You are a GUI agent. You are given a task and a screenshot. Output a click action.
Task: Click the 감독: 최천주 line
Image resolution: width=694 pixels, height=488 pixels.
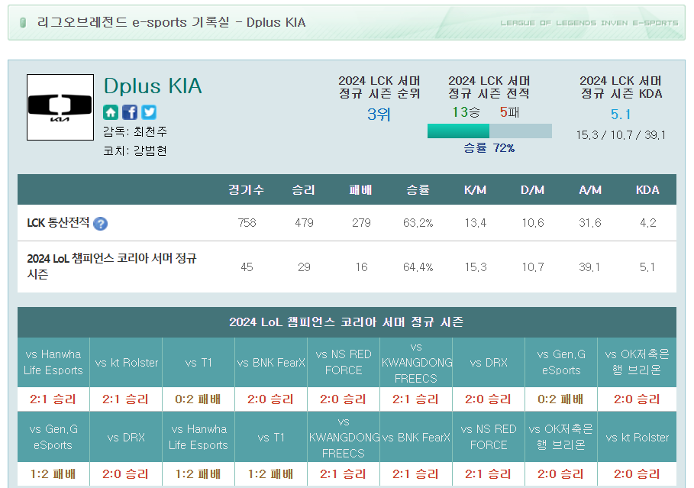(x=135, y=131)
